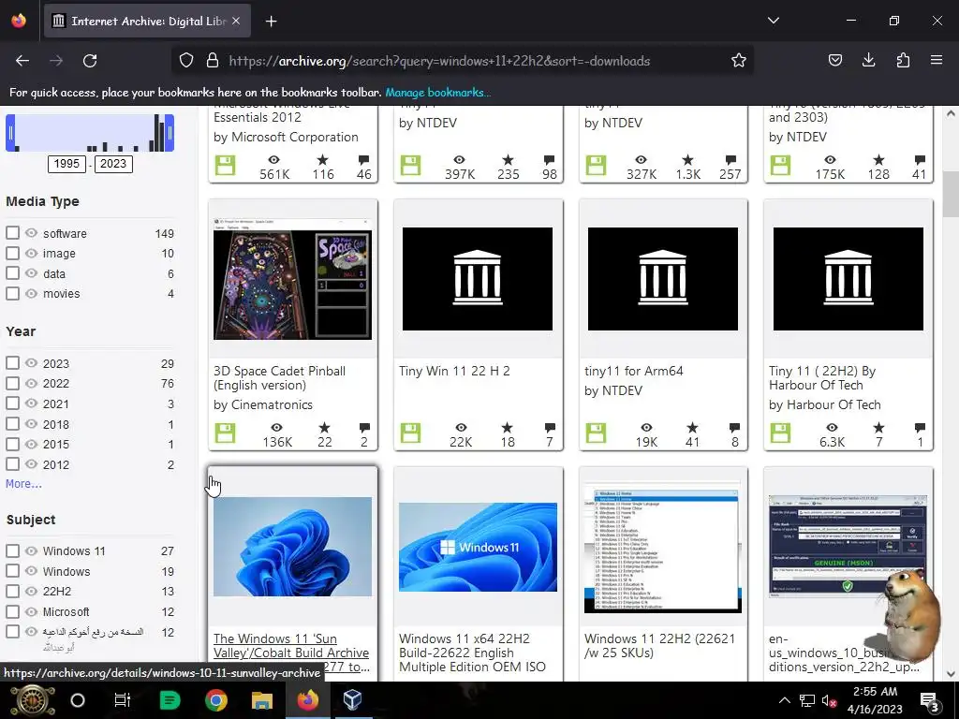959x719 pixels.
Task: Hide software results with eye icon
Action: 31,233
